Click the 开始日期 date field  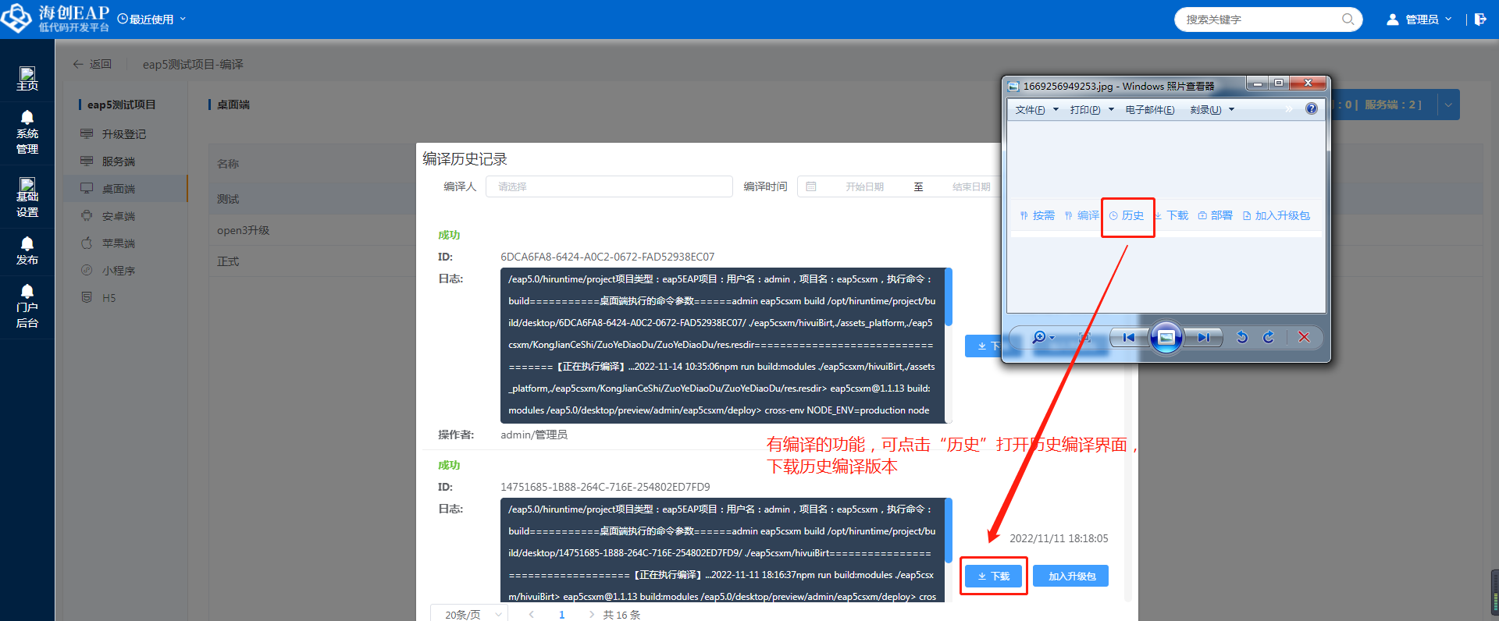click(864, 186)
